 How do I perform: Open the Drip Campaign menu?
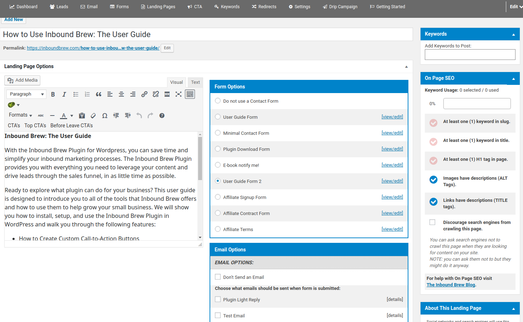(340, 7)
